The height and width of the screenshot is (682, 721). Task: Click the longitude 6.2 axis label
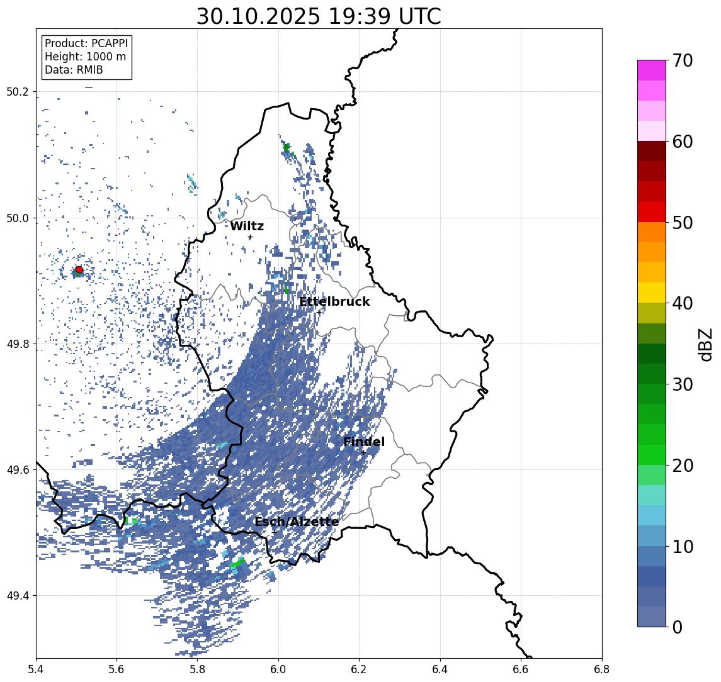coord(360,669)
